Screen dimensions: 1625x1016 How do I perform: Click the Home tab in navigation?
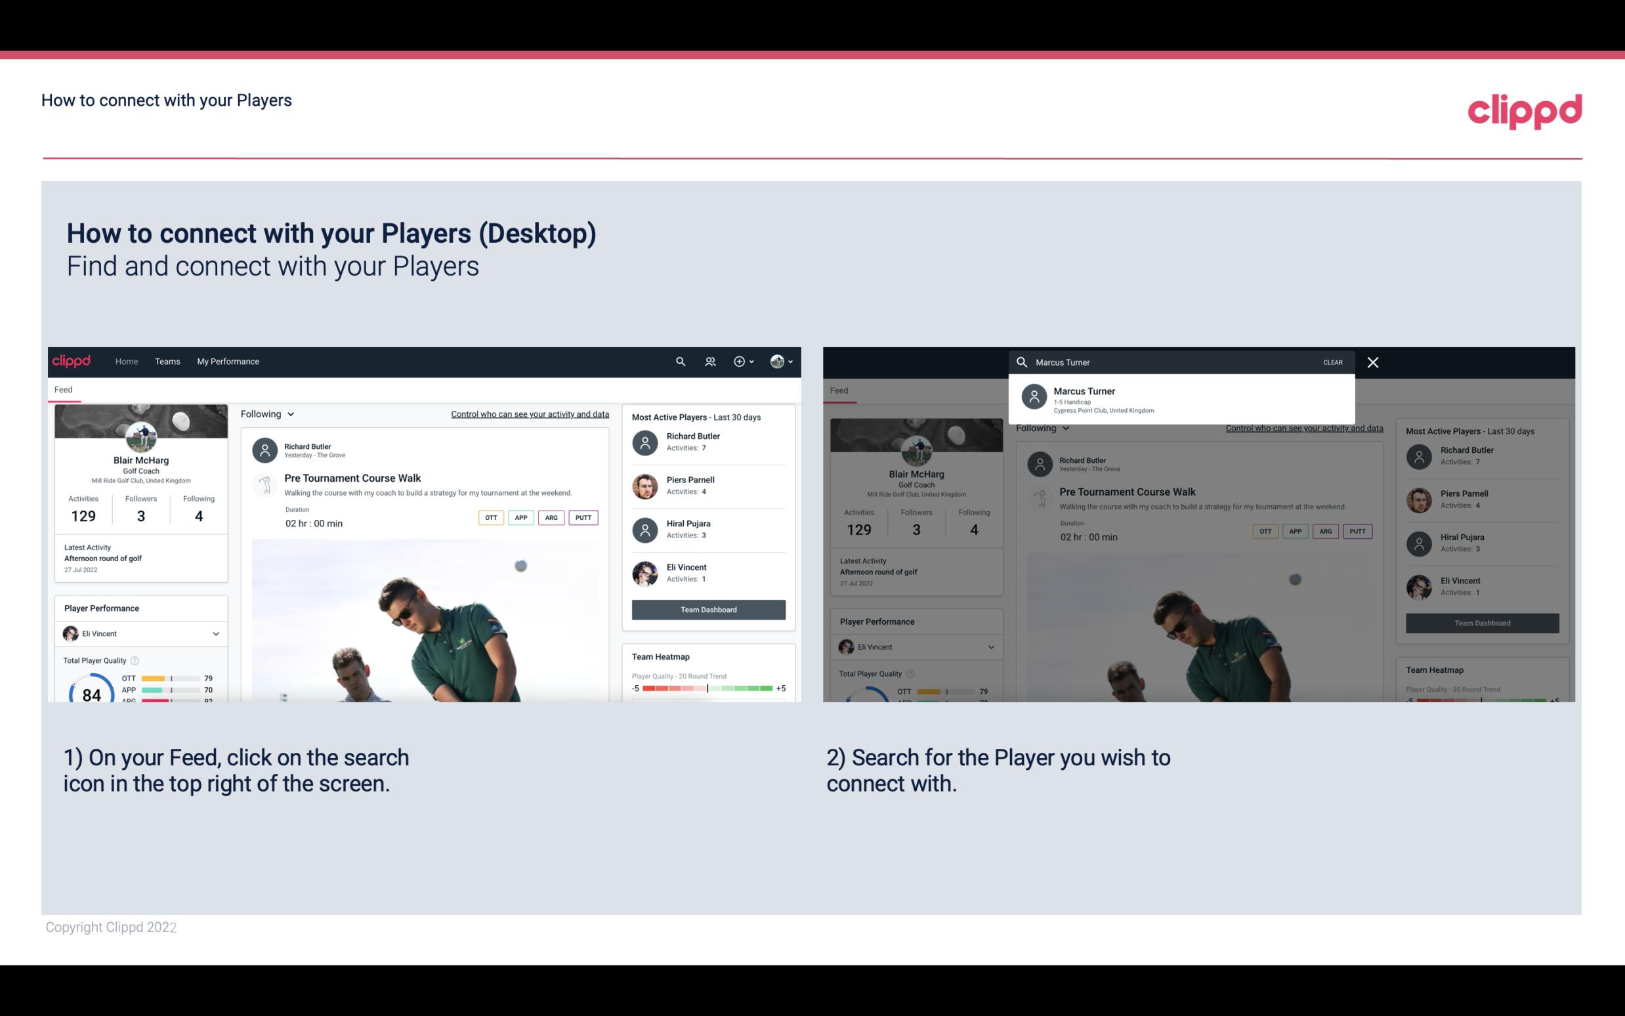[x=125, y=362]
